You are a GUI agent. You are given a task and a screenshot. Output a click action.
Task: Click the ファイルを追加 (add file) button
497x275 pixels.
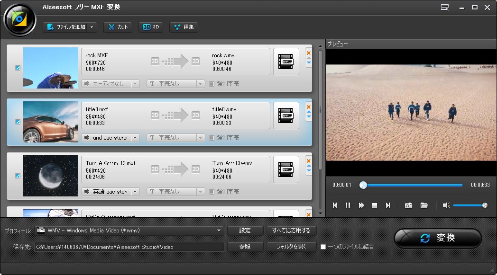[65, 27]
